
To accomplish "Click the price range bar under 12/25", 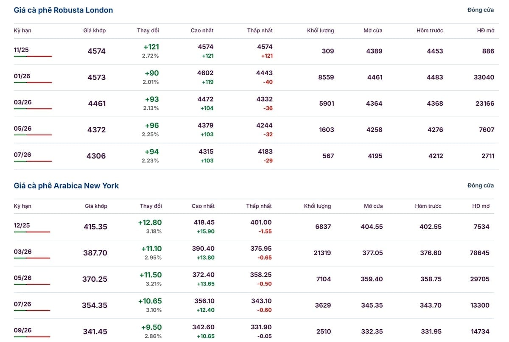I will [x=32, y=232].
